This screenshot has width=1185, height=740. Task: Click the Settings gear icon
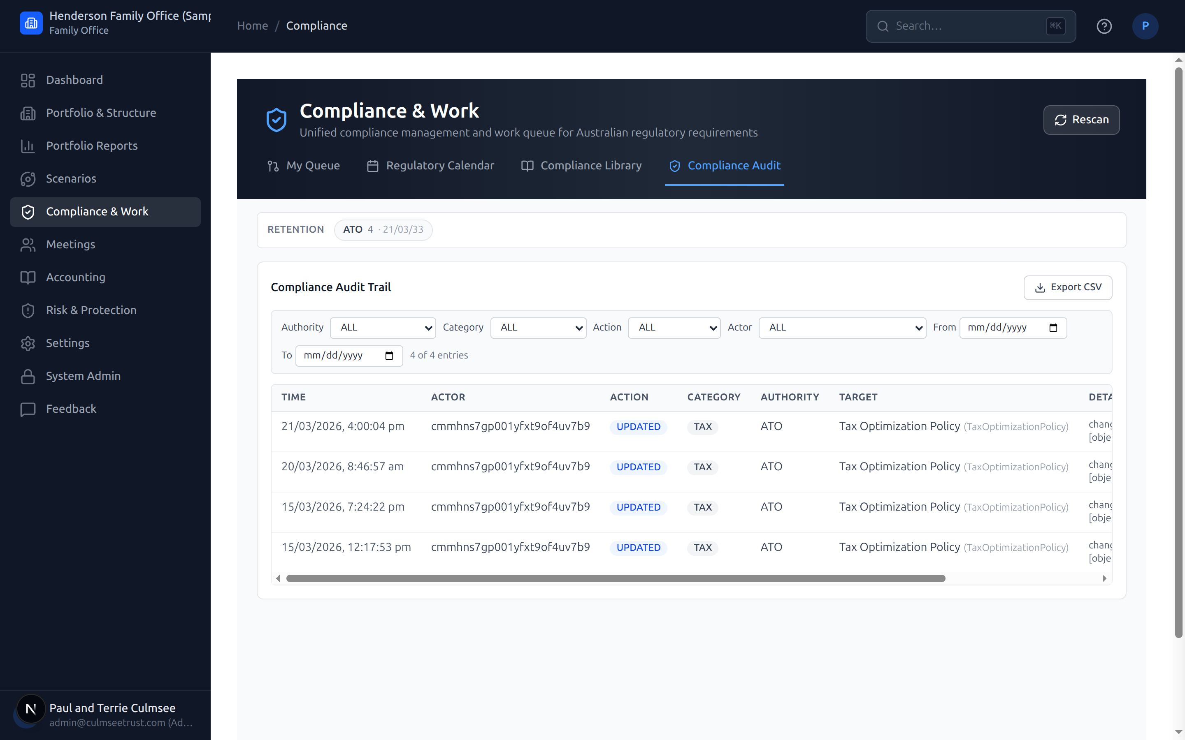[x=28, y=343]
